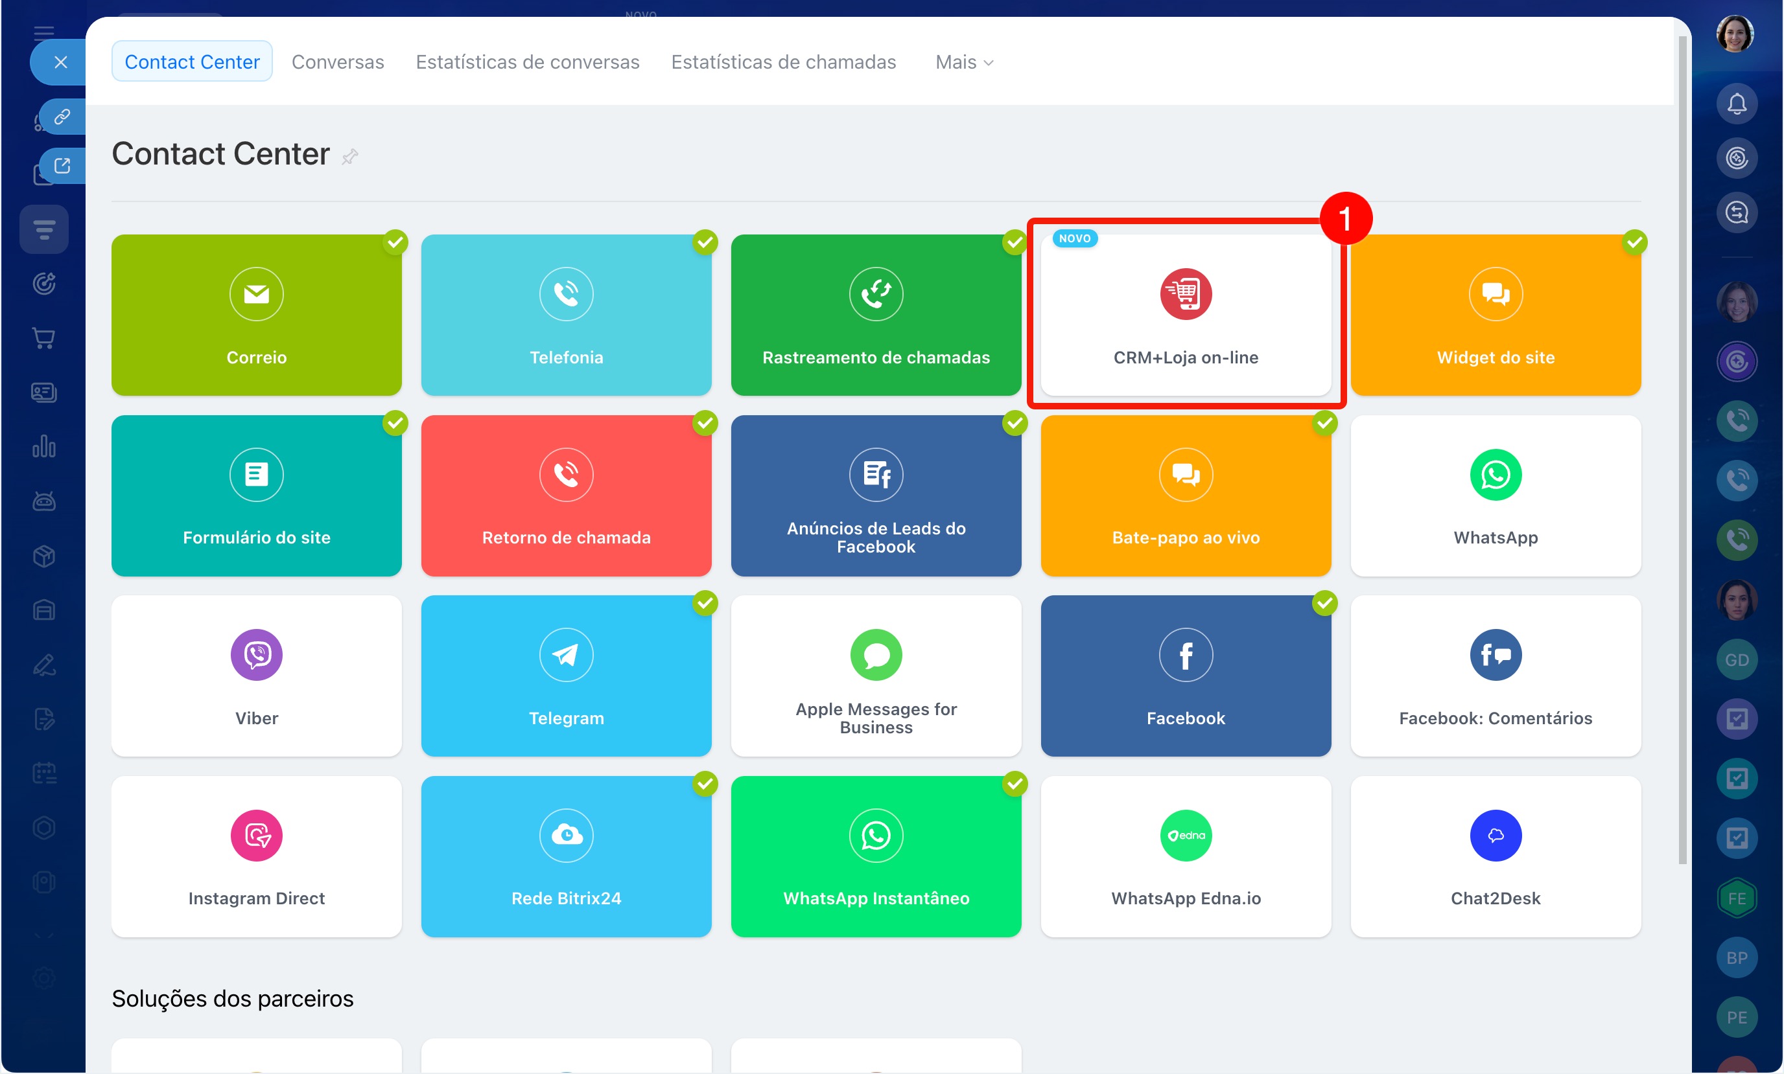This screenshot has width=1784, height=1074.
Task: Click the Facebook tile's connected checkmark
Action: coord(1324,603)
